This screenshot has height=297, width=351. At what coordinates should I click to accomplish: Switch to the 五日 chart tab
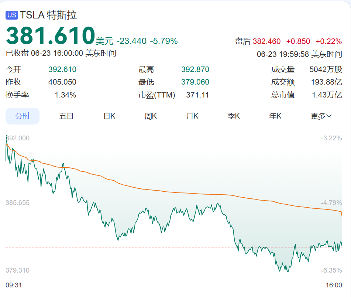[x=66, y=116]
